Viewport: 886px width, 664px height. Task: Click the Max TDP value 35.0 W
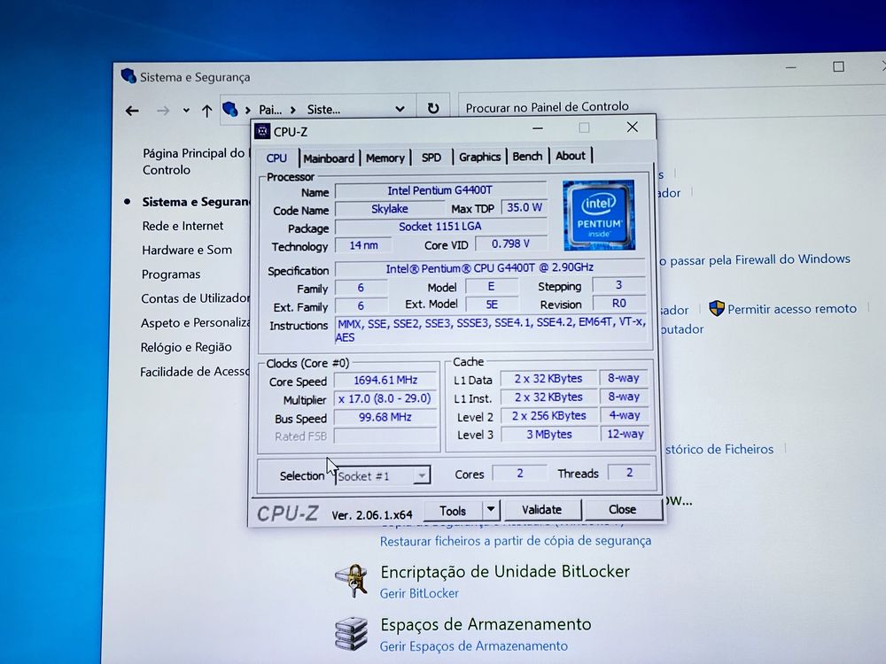point(524,208)
